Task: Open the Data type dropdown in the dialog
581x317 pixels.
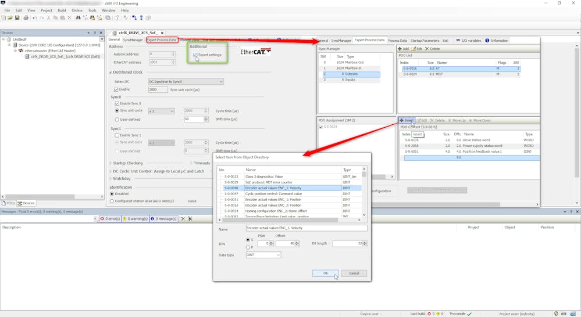Action: [263, 255]
